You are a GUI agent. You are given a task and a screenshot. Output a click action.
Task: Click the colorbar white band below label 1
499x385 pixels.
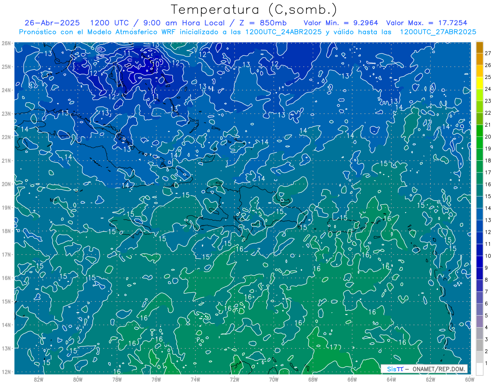click(479, 369)
